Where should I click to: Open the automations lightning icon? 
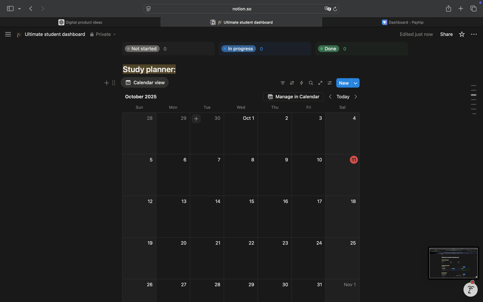pyautogui.click(x=301, y=83)
